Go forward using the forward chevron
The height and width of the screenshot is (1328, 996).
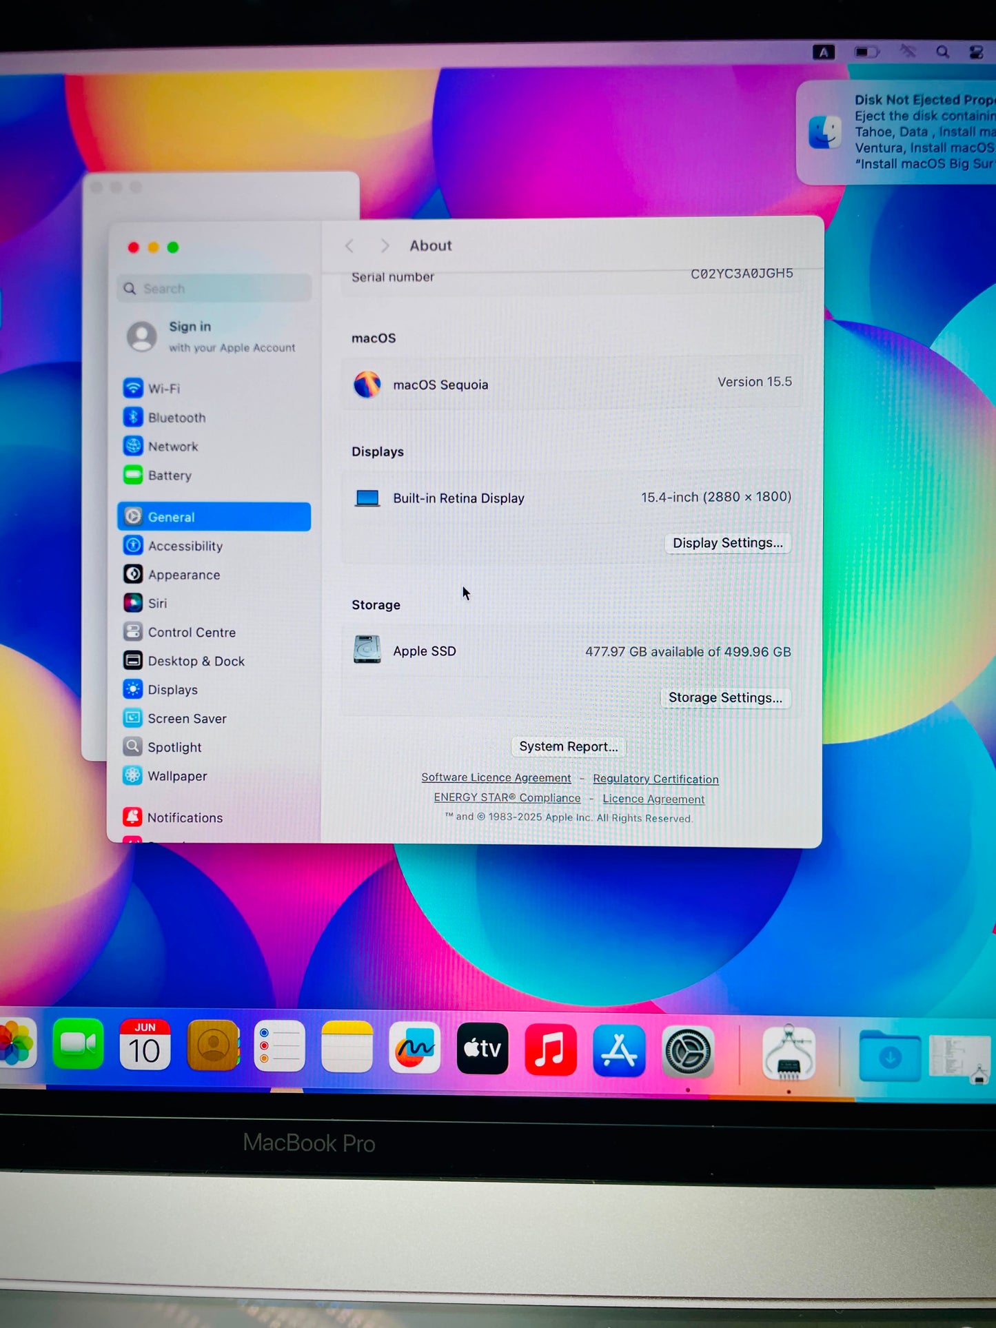coord(385,246)
